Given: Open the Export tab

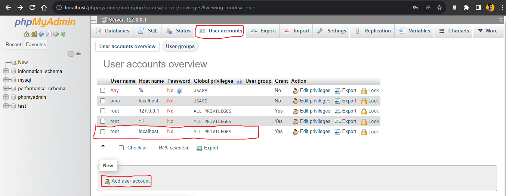Looking at the screenshot, I should (x=263, y=31).
